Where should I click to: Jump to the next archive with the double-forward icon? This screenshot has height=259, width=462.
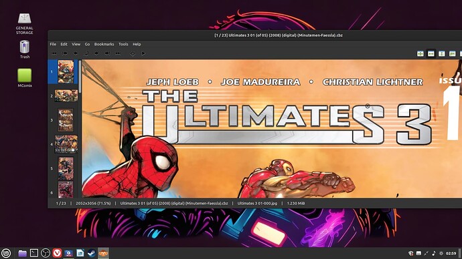point(118,53)
